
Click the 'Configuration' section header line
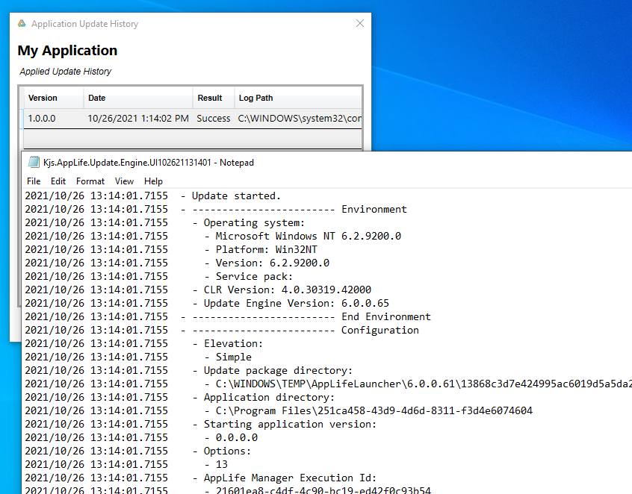point(222,330)
